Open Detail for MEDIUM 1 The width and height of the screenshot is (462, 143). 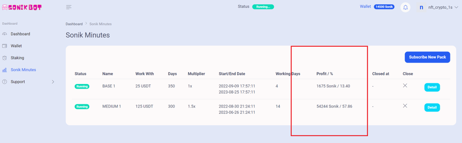[x=432, y=107]
